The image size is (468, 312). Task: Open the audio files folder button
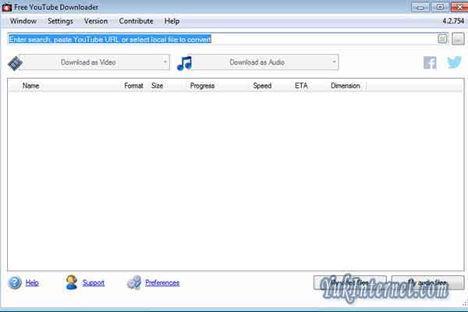[x=428, y=282]
